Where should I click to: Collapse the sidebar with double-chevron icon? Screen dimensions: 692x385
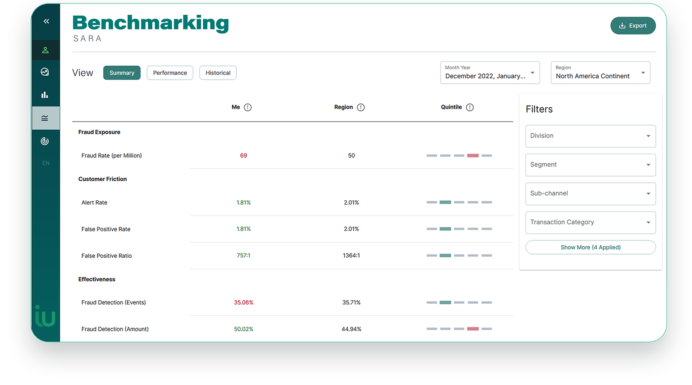pyautogui.click(x=46, y=21)
